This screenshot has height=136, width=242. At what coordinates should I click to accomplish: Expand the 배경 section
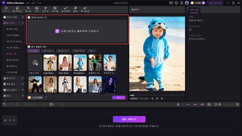click(x=14, y=96)
